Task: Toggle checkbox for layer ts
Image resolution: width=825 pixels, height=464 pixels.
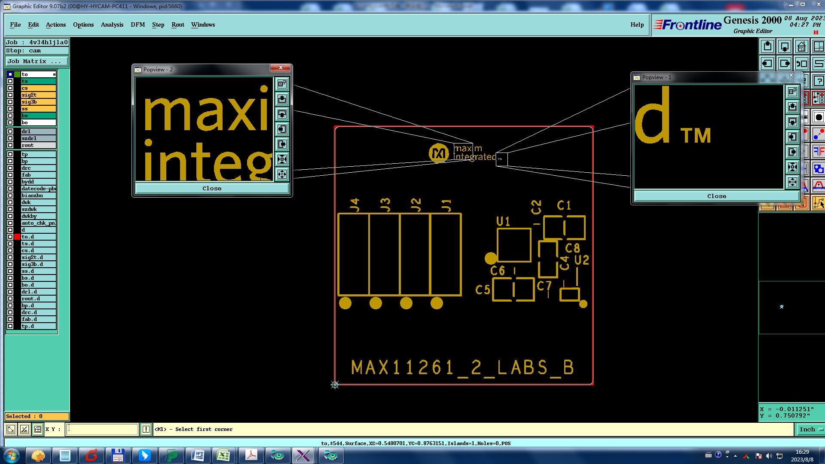Action: pyautogui.click(x=10, y=81)
